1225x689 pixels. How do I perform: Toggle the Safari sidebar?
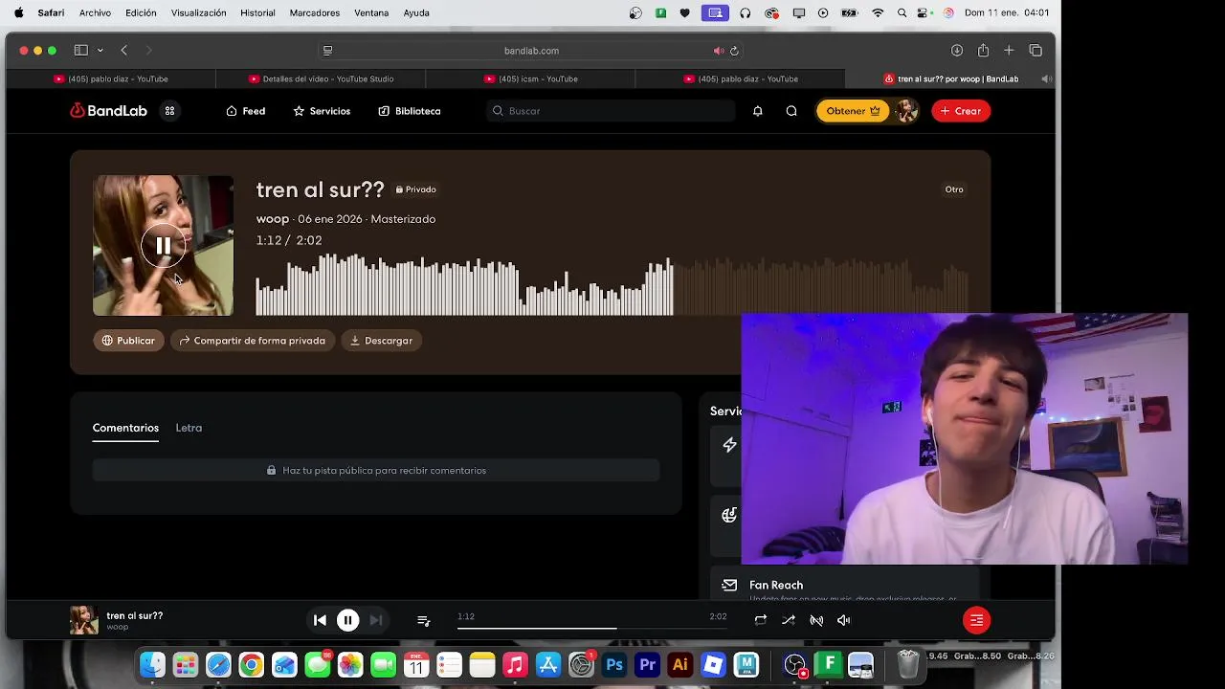[x=81, y=51]
